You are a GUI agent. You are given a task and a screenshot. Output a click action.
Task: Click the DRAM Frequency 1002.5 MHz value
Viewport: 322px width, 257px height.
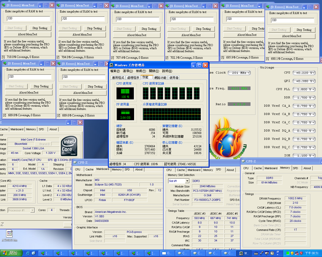point(295,198)
